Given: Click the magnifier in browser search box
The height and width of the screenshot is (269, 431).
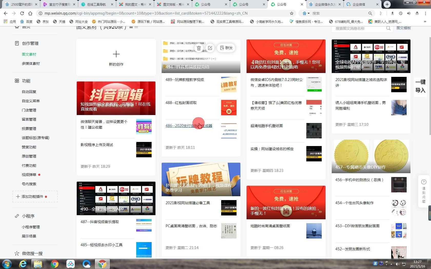Looking at the screenshot, I should [370, 13].
